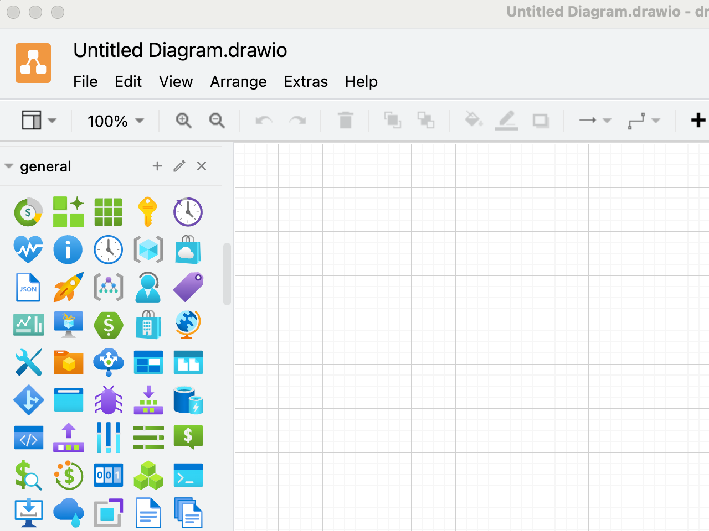
Task: Toggle the shadow icon in the toolbar
Action: point(541,121)
